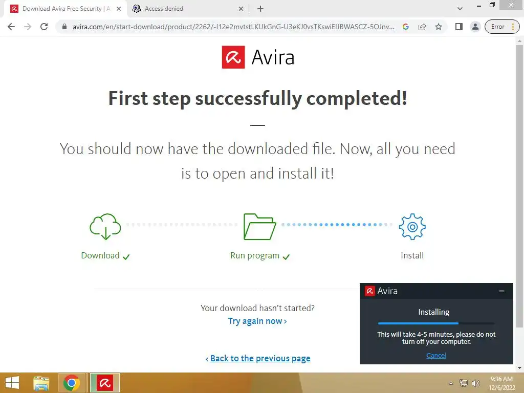Image resolution: width=524 pixels, height=393 pixels.
Task: Open the Windows Start button
Action: point(12,383)
